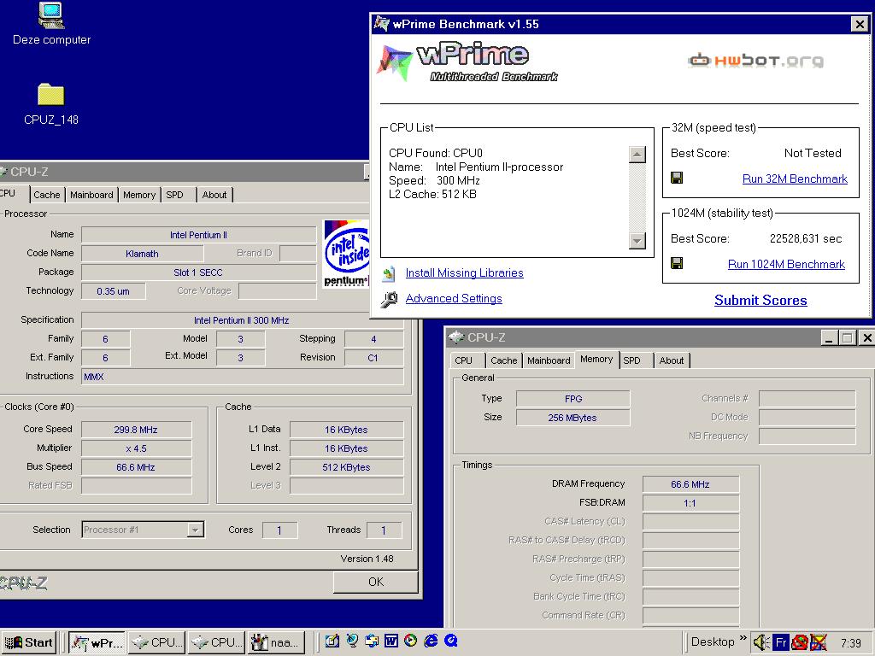Click the Specification field Intel Pentium II 300 MHz
Screen dimensions: 875x656
[242, 320]
